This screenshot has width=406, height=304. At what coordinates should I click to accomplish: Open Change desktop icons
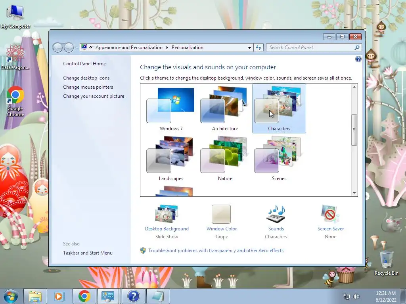(86, 78)
